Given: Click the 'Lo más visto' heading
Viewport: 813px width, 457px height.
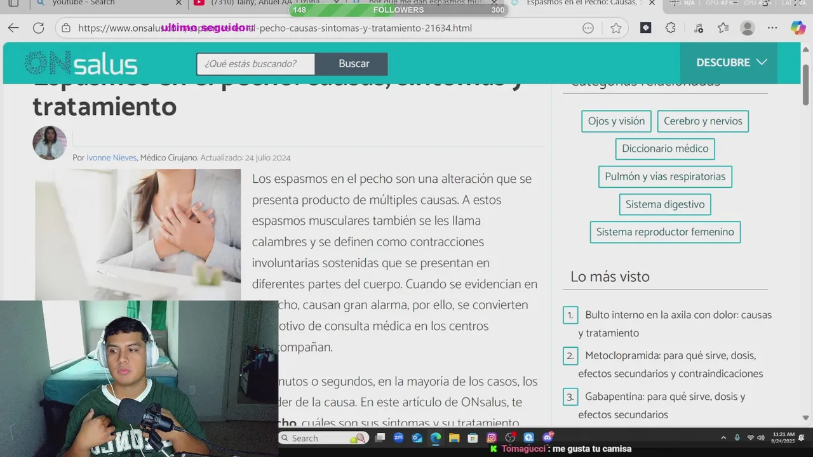Looking at the screenshot, I should pyautogui.click(x=610, y=277).
